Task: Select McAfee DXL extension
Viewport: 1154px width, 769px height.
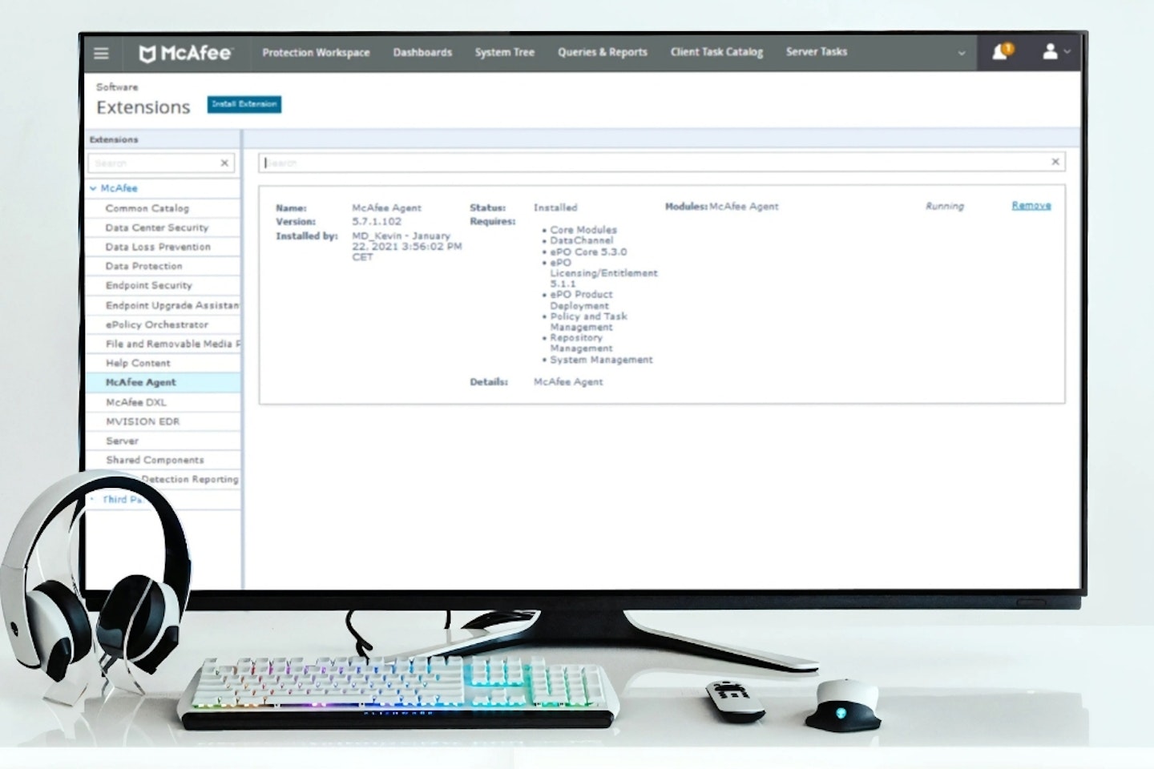Action: point(136,402)
